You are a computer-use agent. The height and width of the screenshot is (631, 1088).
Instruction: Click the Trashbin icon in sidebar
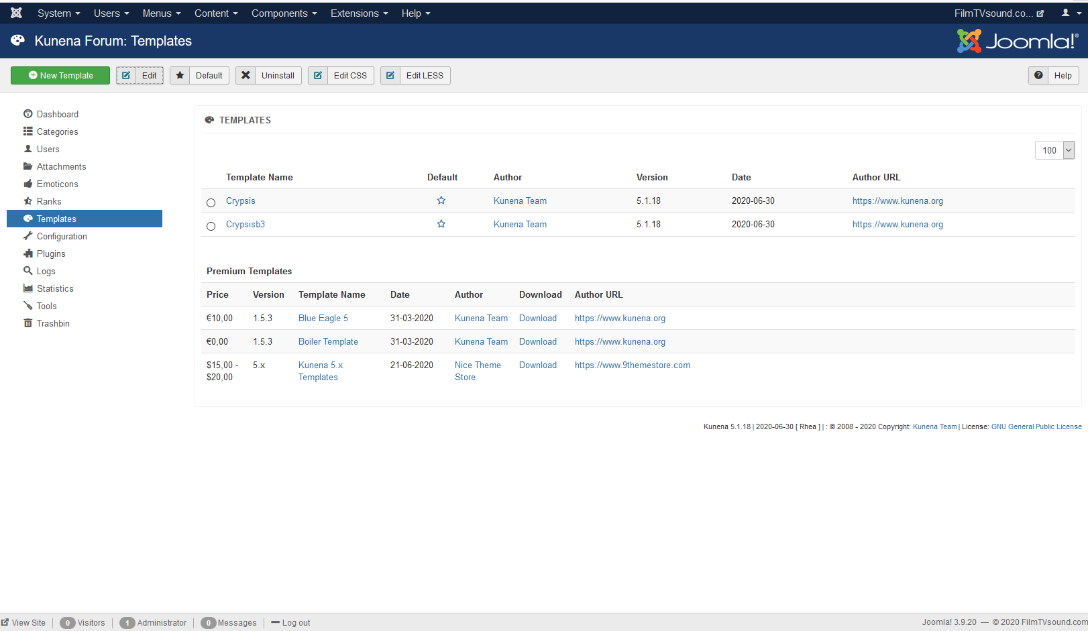click(28, 323)
